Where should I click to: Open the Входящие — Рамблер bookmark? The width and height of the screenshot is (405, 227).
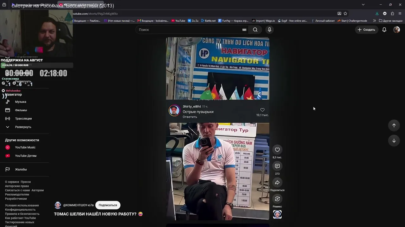click(87, 21)
